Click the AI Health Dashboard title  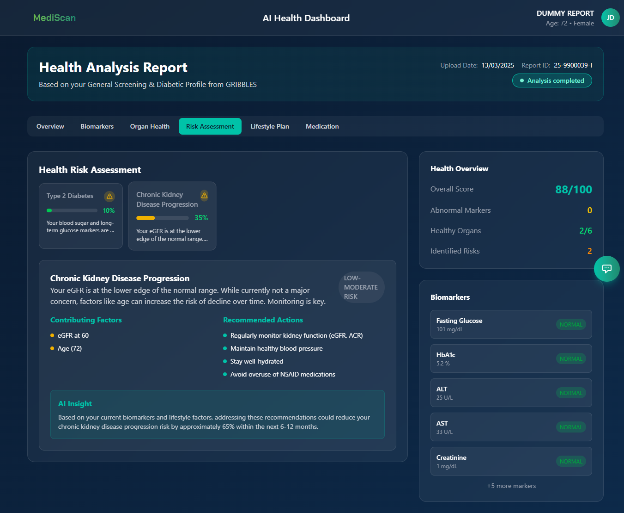tap(306, 18)
